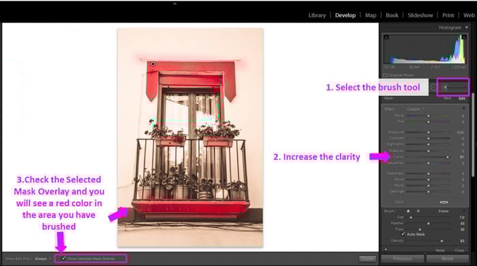Select the Radial Filter tool icon
The image size is (477, 266).
(433, 87)
